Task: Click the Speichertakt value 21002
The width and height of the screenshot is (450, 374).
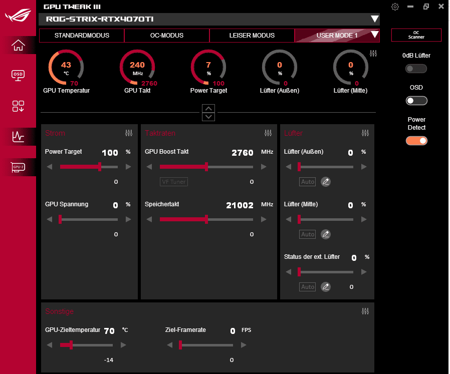Action: point(240,205)
